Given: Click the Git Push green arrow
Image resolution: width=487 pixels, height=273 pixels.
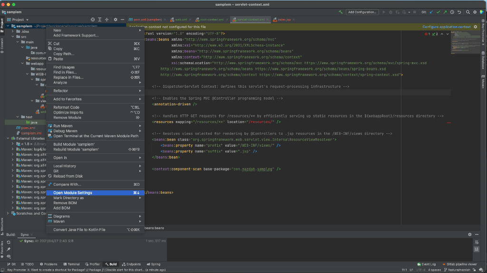Looking at the screenshot, I should 445,12.
